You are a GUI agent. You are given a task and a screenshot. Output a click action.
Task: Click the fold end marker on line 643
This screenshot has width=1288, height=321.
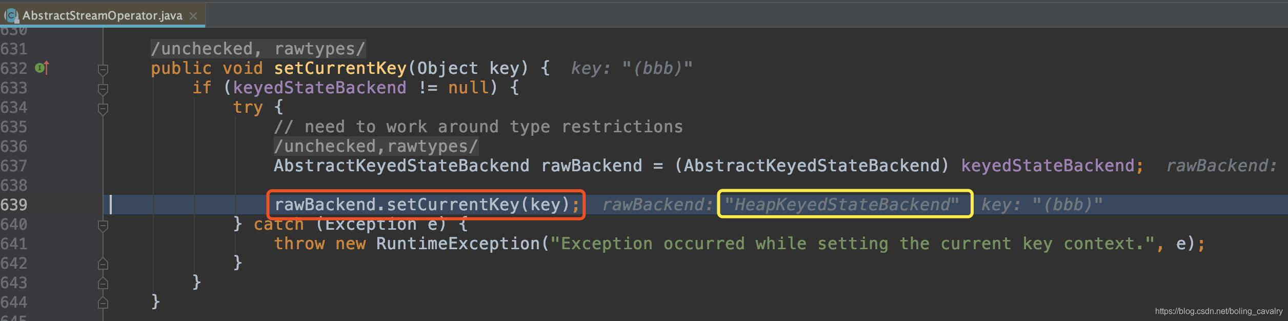click(103, 284)
